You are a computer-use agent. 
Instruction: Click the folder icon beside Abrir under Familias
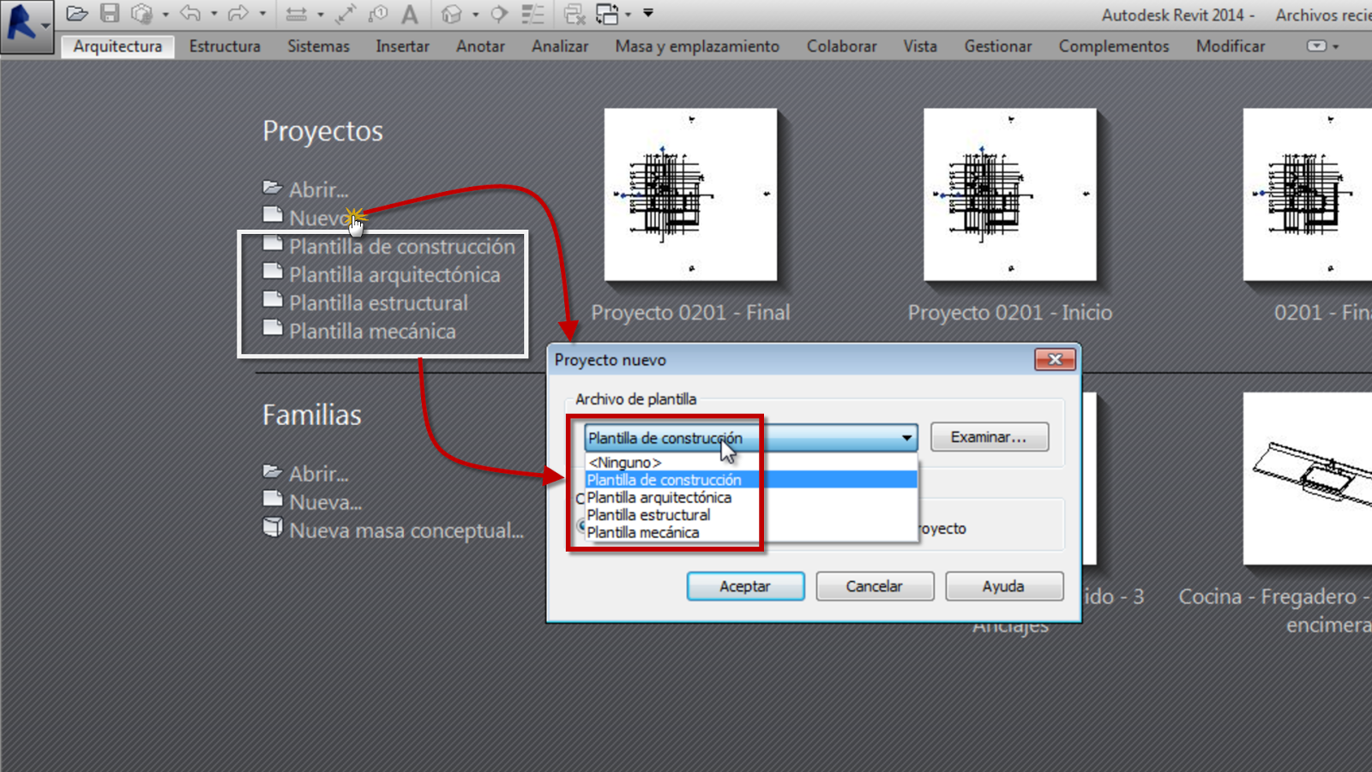(x=273, y=471)
